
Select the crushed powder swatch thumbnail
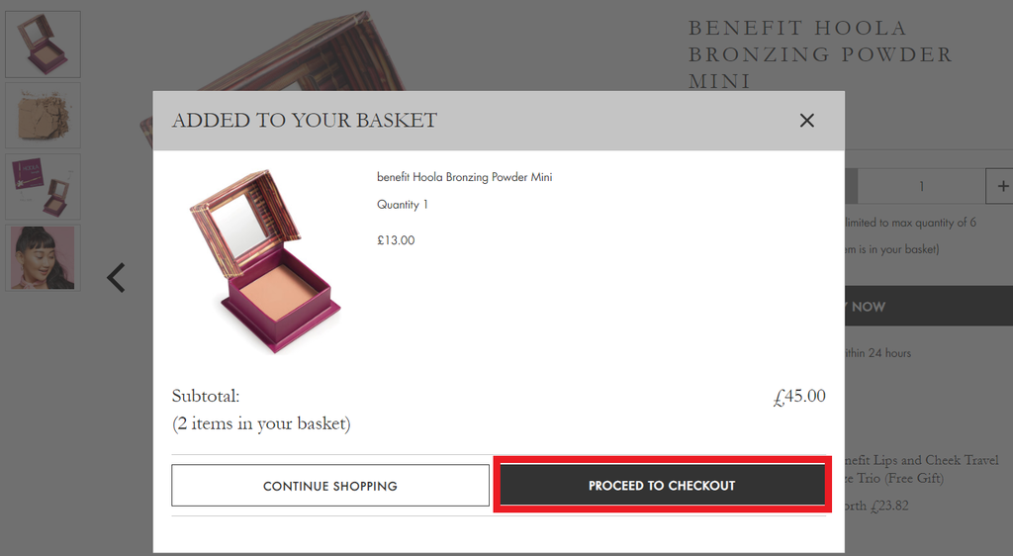(x=43, y=115)
